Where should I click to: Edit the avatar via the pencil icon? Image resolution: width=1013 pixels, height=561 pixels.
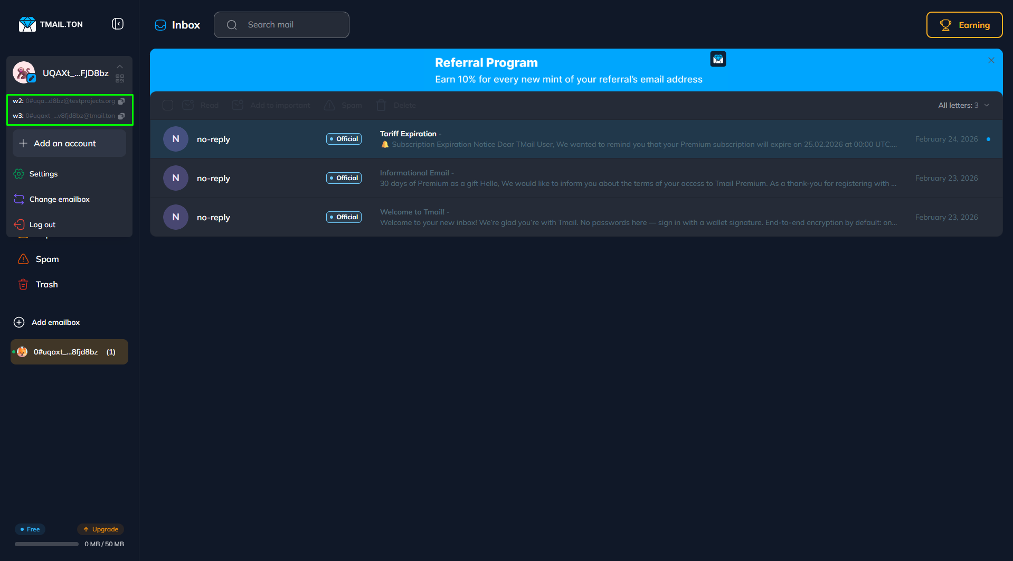pyautogui.click(x=32, y=79)
